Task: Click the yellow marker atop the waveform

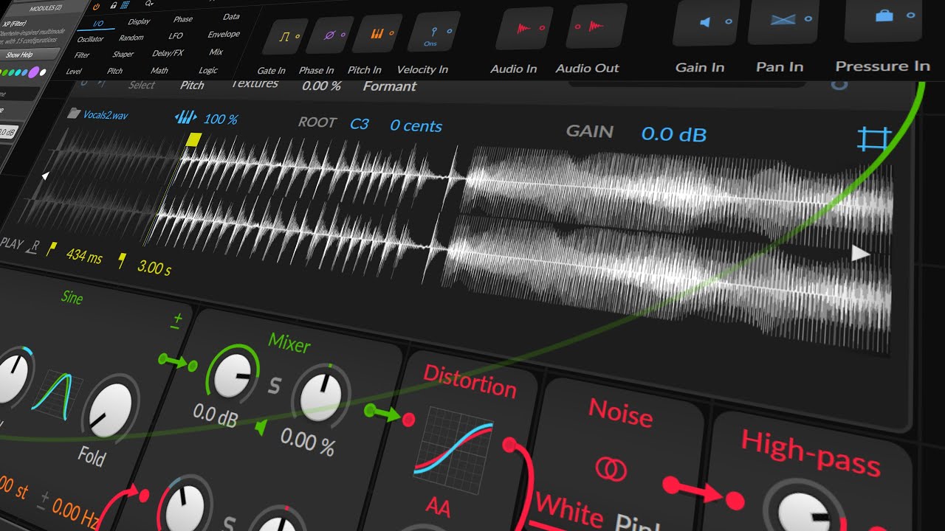Action: 193,139
